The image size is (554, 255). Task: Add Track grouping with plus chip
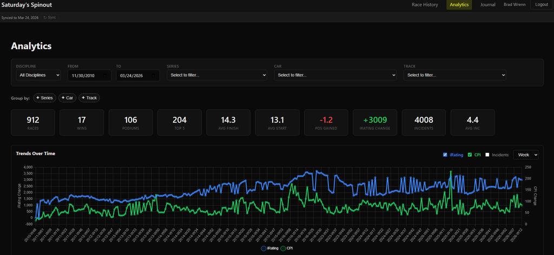pos(89,98)
